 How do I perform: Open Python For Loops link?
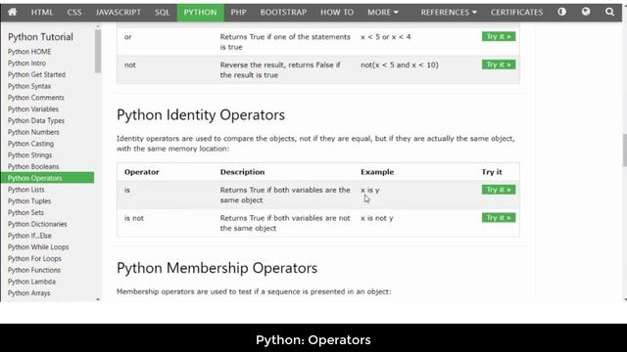coord(34,258)
